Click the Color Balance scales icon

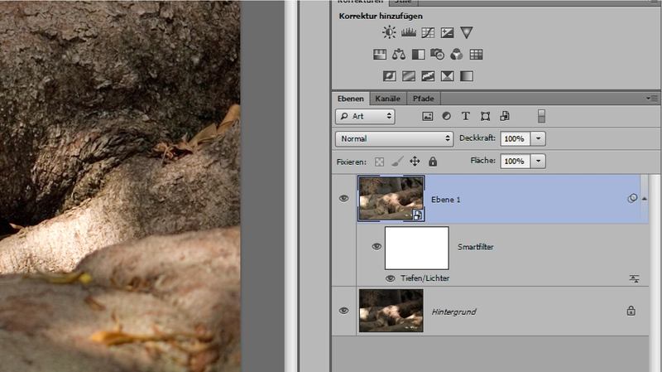coord(399,55)
